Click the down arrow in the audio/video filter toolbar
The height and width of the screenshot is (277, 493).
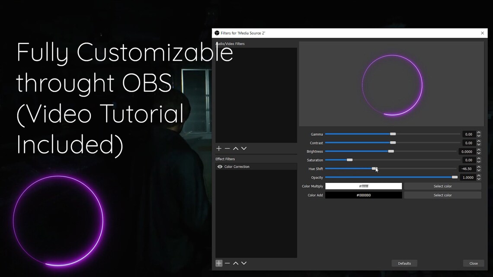click(244, 148)
